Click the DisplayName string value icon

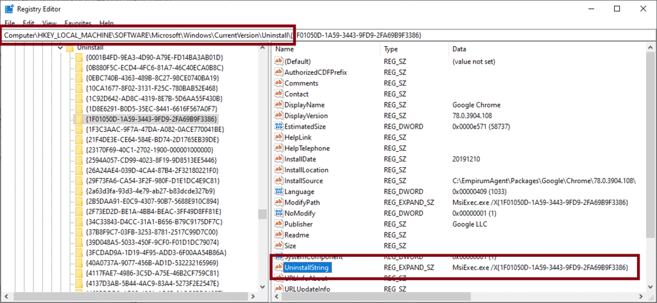pyautogui.click(x=278, y=105)
